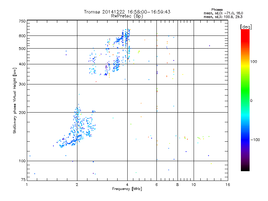Click the x-axis tick label '4'
Screen dimensions: 268x201
[x=127, y=185]
